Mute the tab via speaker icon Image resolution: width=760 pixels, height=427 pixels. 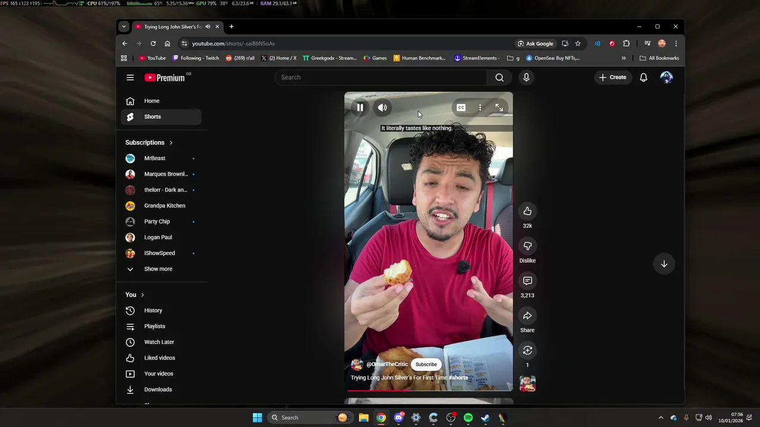pos(207,27)
